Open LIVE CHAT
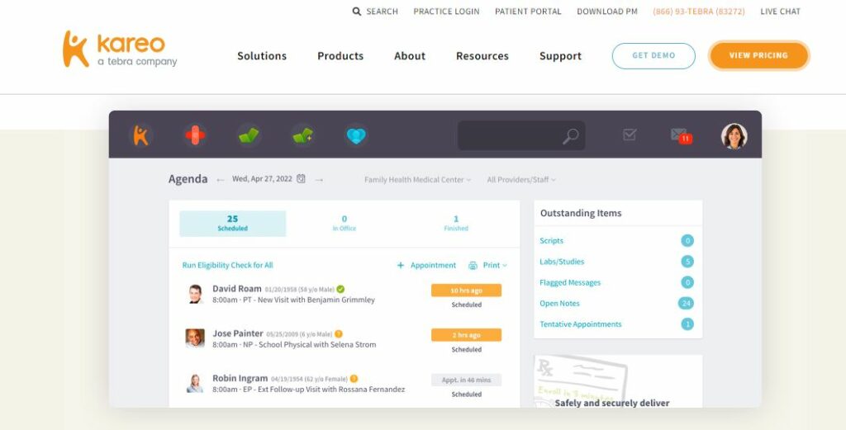846x430 pixels. 780,12
